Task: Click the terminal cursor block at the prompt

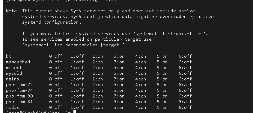Action: coord(75,112)
